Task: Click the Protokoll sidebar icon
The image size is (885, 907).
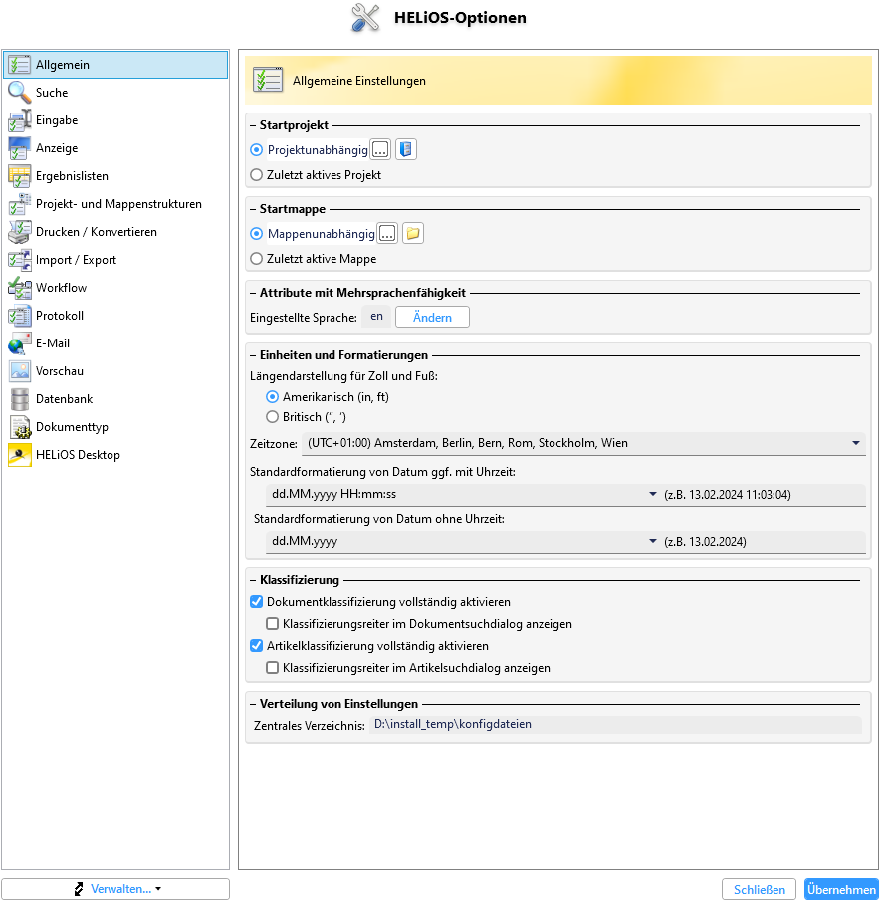Action: (19, 316)
